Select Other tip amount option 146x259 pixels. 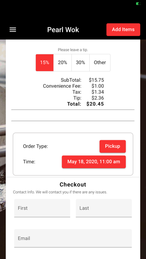[x=100, y=63]
